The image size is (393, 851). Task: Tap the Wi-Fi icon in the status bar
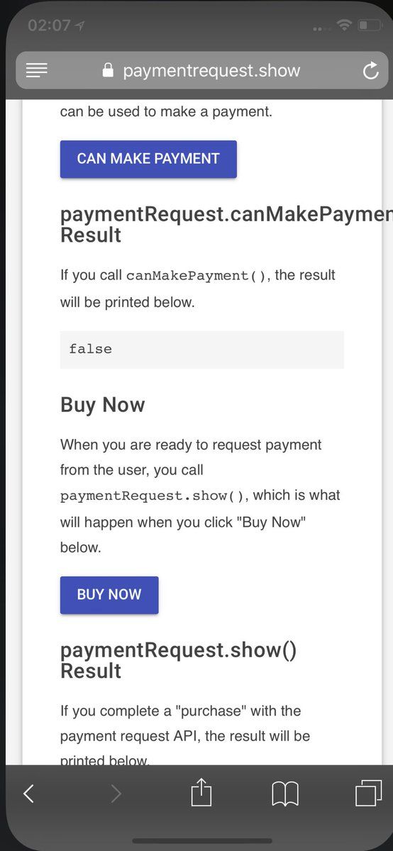[345, 26]
